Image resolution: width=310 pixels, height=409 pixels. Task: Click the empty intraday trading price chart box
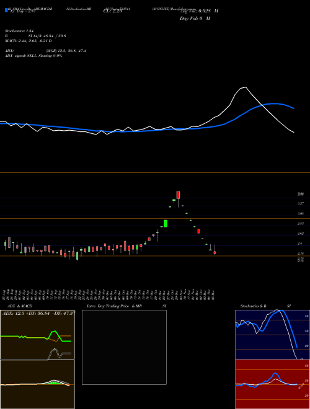point(124,347)
